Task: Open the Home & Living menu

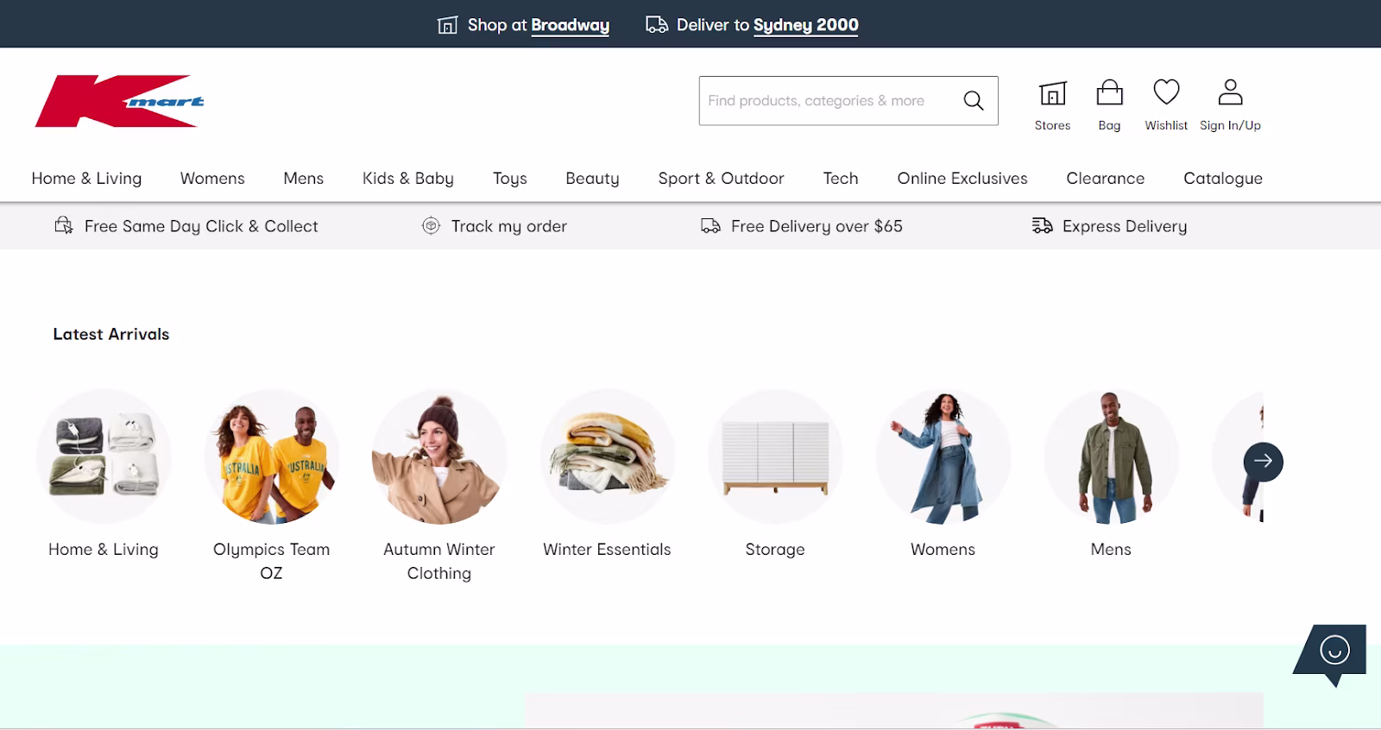Action: click(x=86, y=179)
